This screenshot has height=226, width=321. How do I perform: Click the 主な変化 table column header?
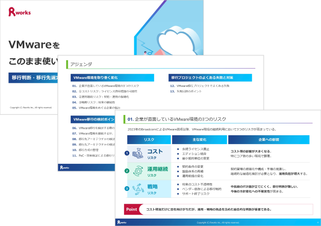(200, 140)
